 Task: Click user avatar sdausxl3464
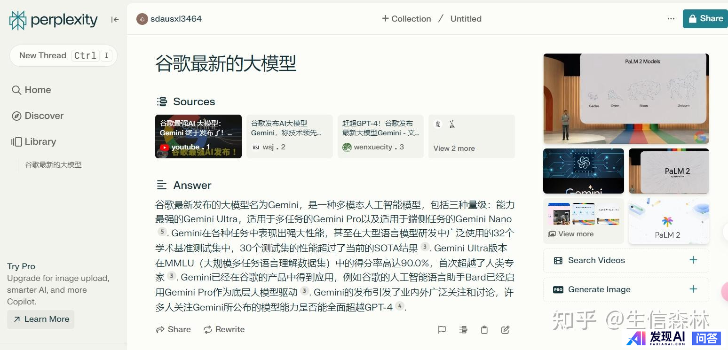pyautogui.click(x=142, y=19)
